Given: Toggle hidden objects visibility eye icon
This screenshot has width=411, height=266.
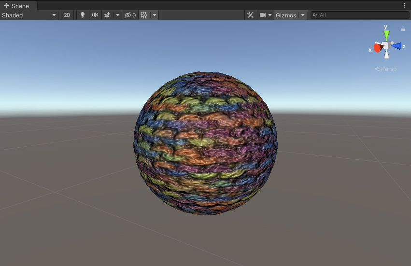Looking at the screenshot, I should [129, 15].
